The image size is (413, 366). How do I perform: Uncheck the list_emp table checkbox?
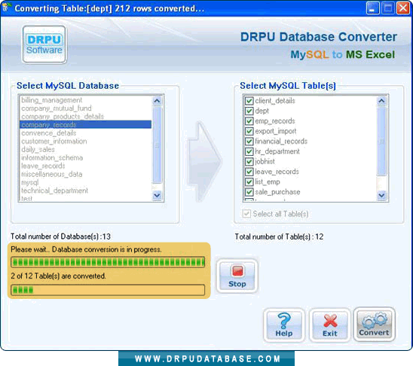(x=249, y=181)
